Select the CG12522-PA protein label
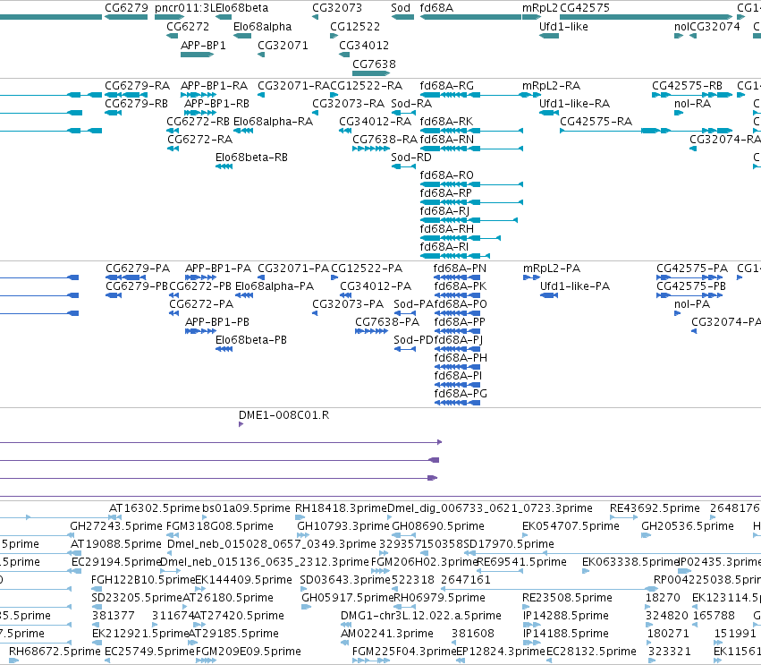Viewport: 761px width, 665px height. coord(367,269)
